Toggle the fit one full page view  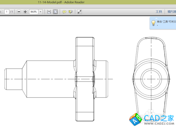(x=55, y=12)
